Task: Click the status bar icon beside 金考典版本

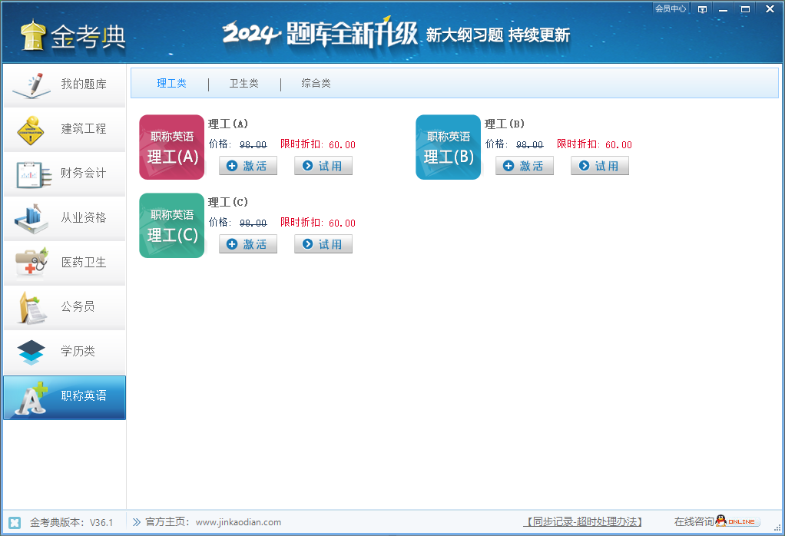Action: 15,522
